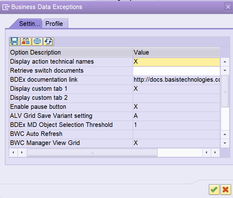Click the Save icon in the grid toolbar

click(x=14, y=41)
